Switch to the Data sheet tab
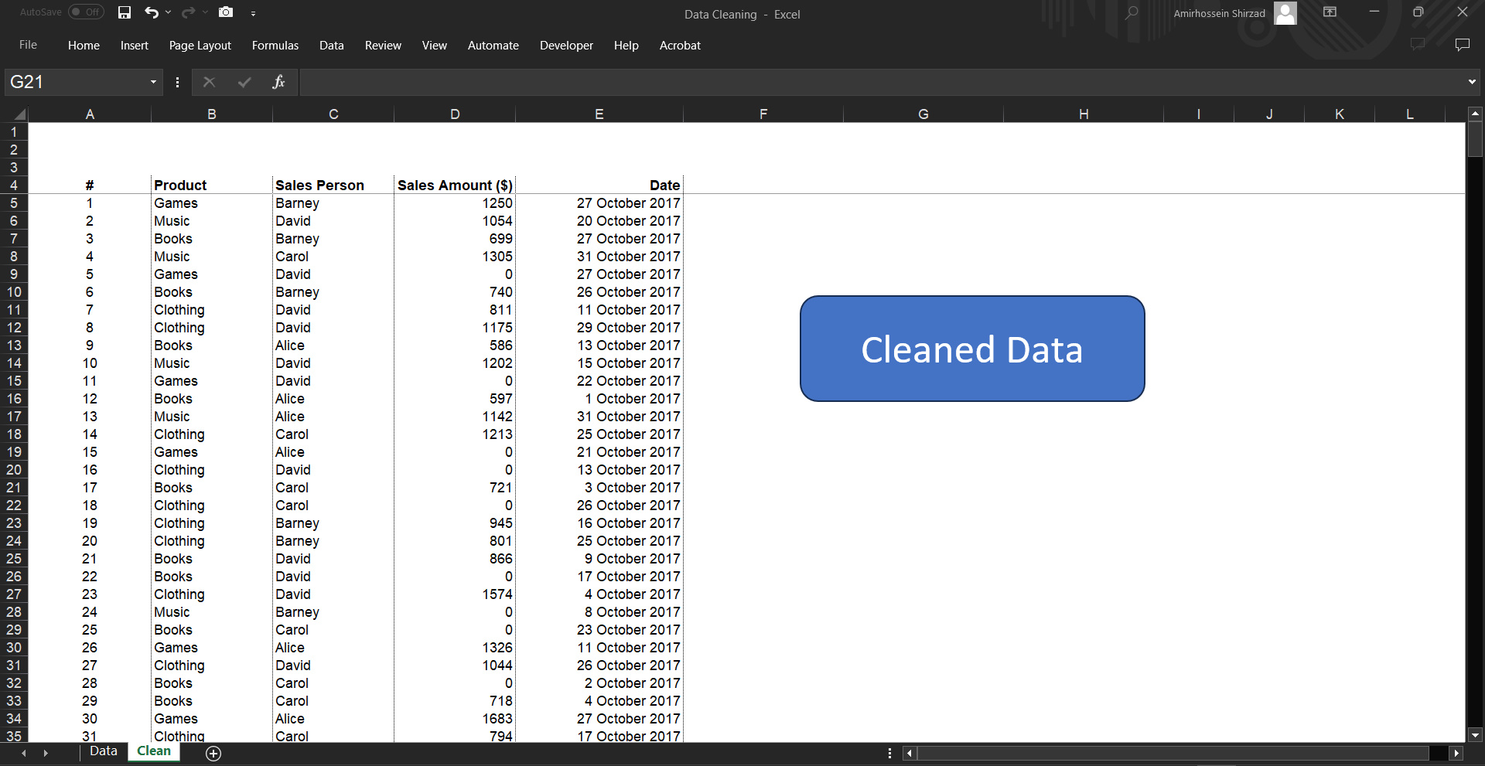 103,751
